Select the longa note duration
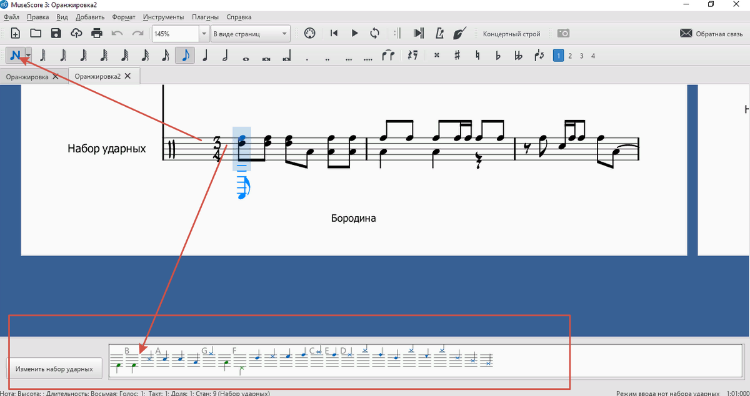The width and height of the screenshot is (750, 396). pos(287,56)
